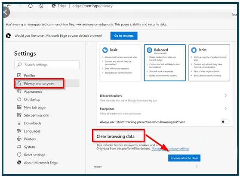
Task: Select the Strict tracking prevention card
Action: tap(209, 63)
